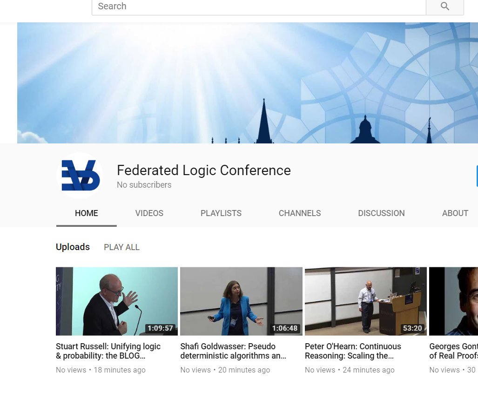Open the Stuart Russell video thumbnail

[x=116, y=301]
